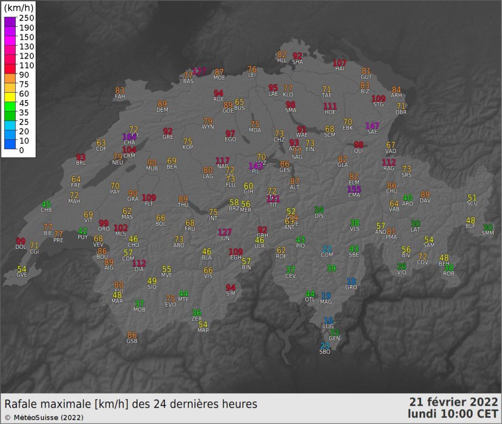Select the SMM station at the eastern edge
This screenshot has width=502, height=424.
click(488, 228)
